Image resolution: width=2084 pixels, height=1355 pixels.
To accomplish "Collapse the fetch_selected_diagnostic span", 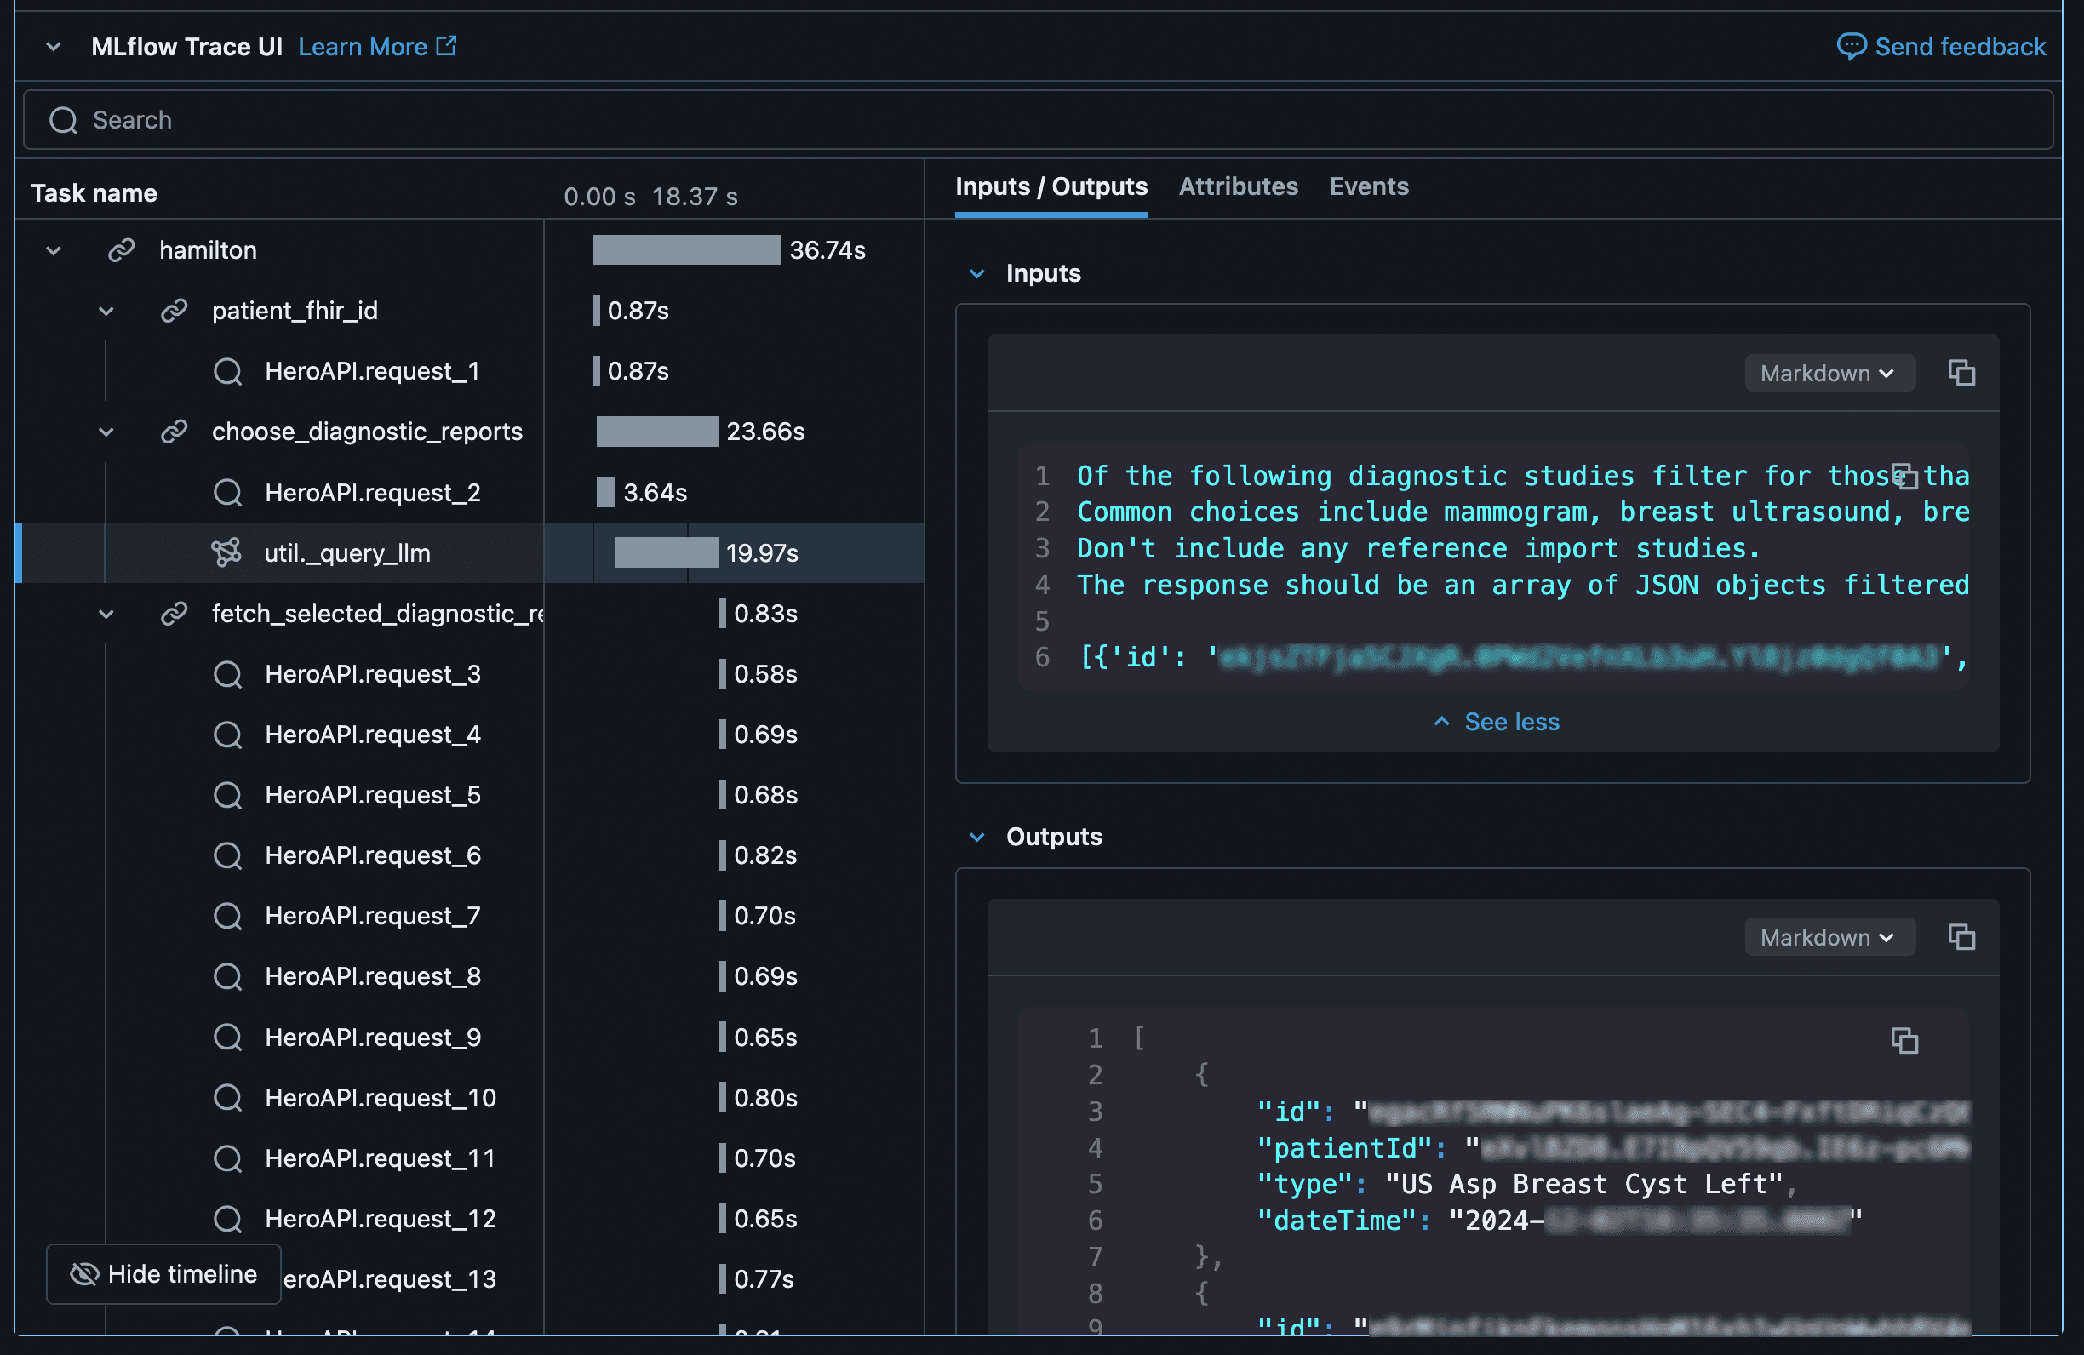I will [x=106, y=614].
